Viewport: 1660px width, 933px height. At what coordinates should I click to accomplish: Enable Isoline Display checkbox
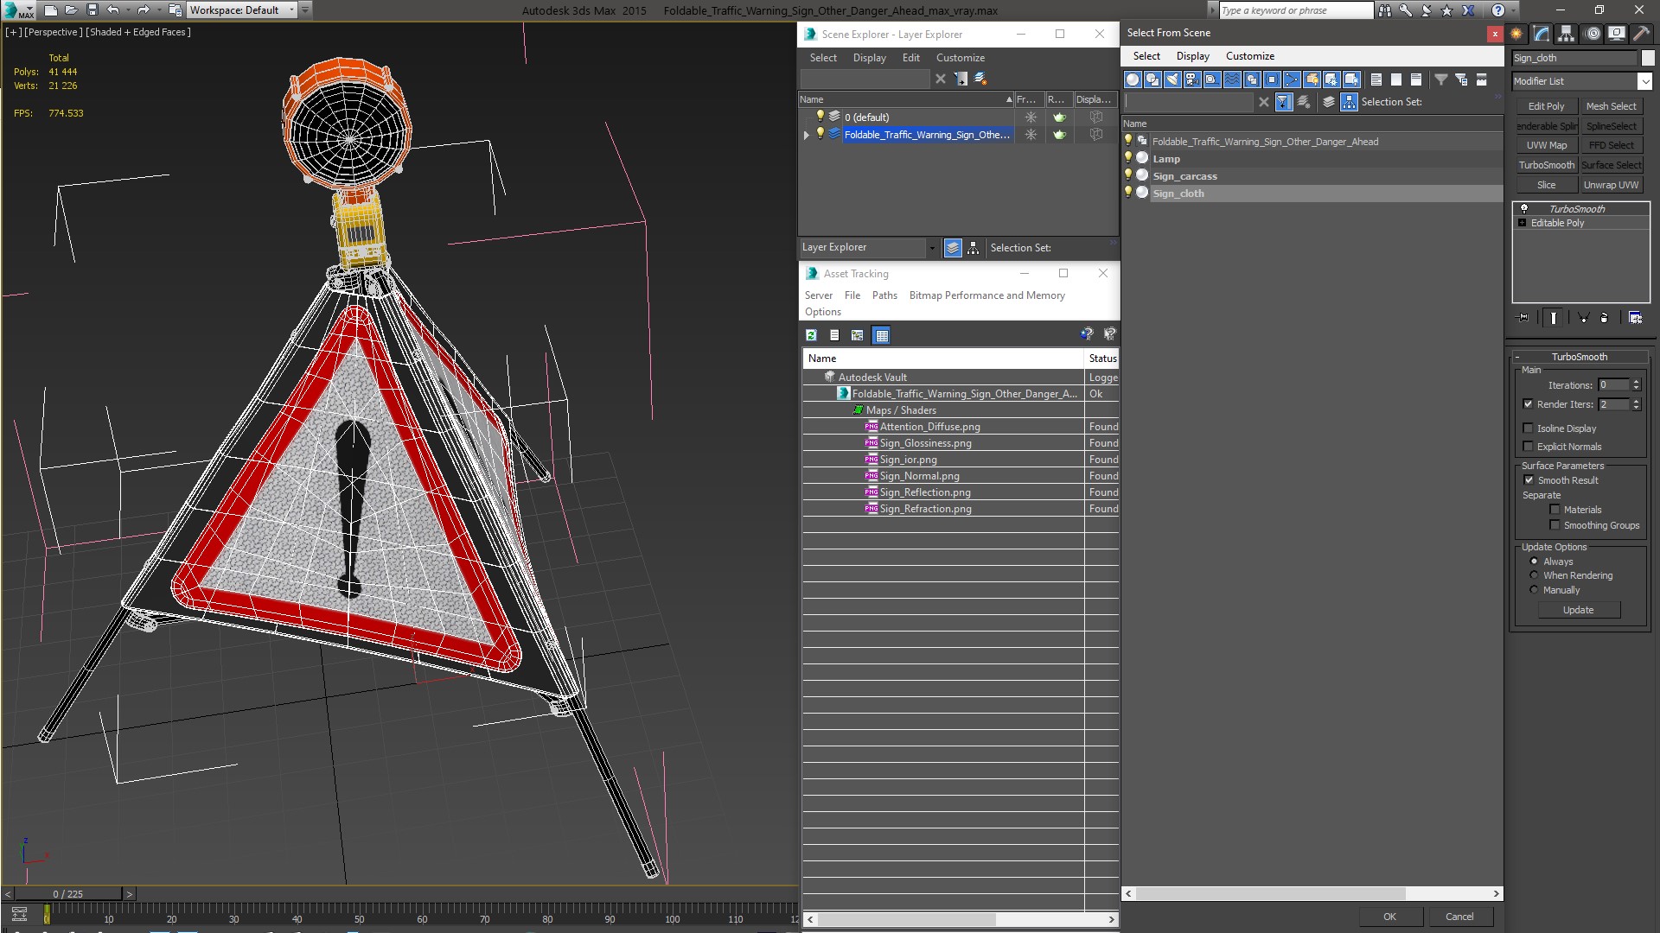[x=1528, y=428]
